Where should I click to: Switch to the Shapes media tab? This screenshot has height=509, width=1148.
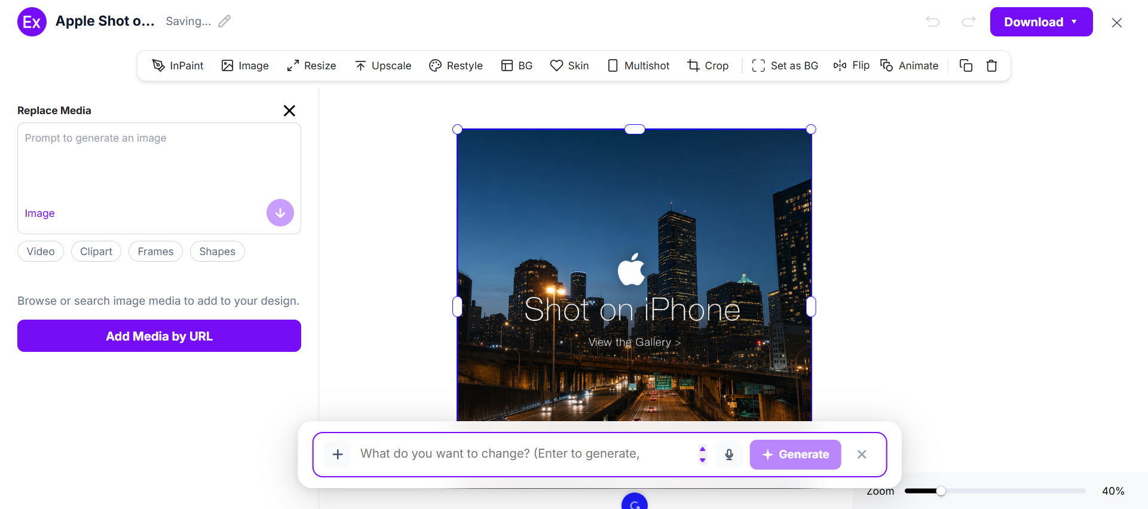click(x=218, y=252)
